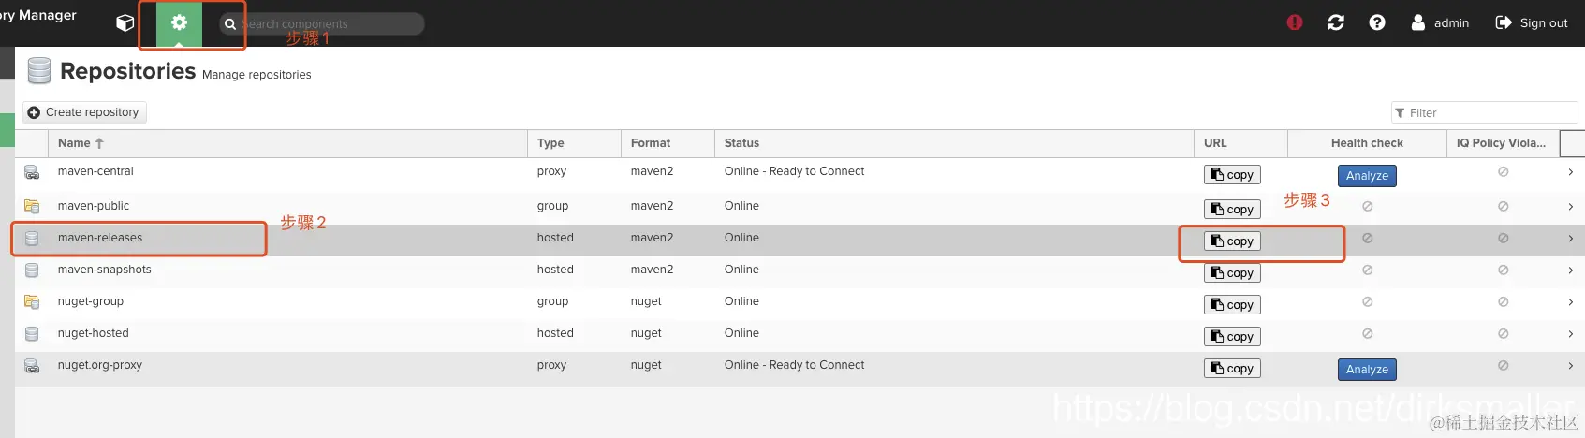Select the maven-snapshots repository name

(104, 270)
